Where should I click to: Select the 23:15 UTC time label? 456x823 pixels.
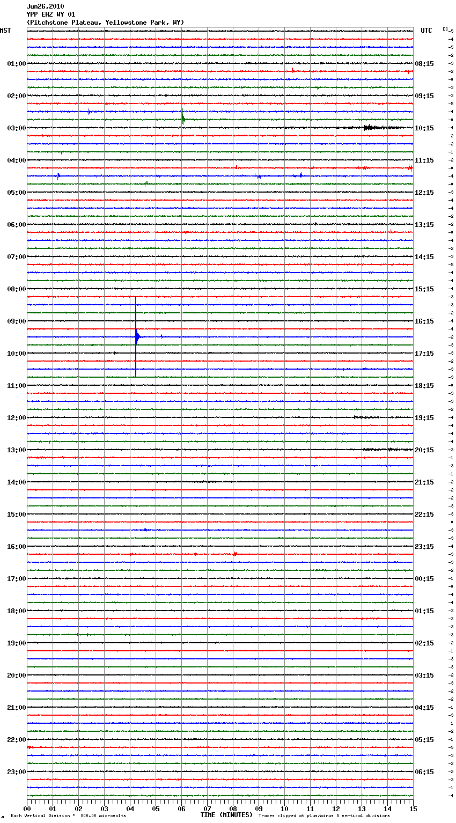coord(424,547)
